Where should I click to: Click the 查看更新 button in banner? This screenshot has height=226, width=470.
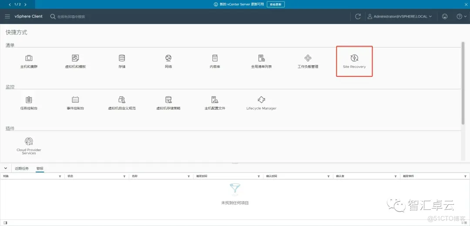275,4
